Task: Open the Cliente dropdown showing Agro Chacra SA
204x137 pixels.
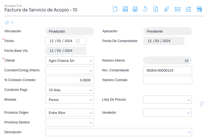Action: (x=69, y=60)
